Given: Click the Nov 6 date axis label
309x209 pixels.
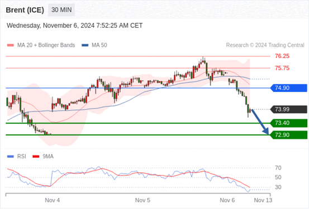Looking at the screenshot, I should pos(227,200).
